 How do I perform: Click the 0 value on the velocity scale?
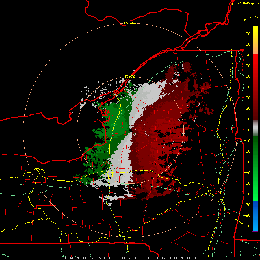pyautogui.click(x=249, y=130)
